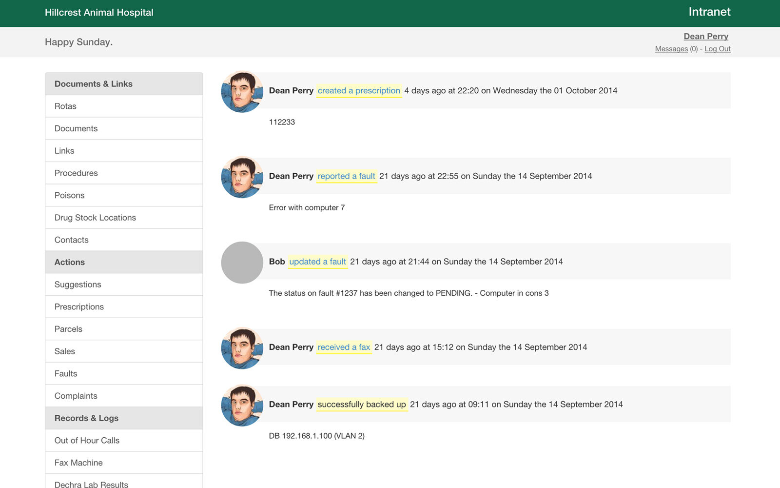The height and width of the screenshot is (488, 780).
Task: Go to Faults in the sidebar
Action: click(x=124, y=374)
